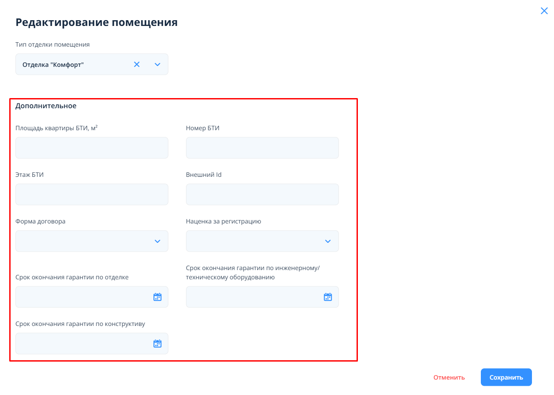This screenshot has width=554, height=395.
Task: Focus the Внешний Id input box
Action: pos(262,194)
